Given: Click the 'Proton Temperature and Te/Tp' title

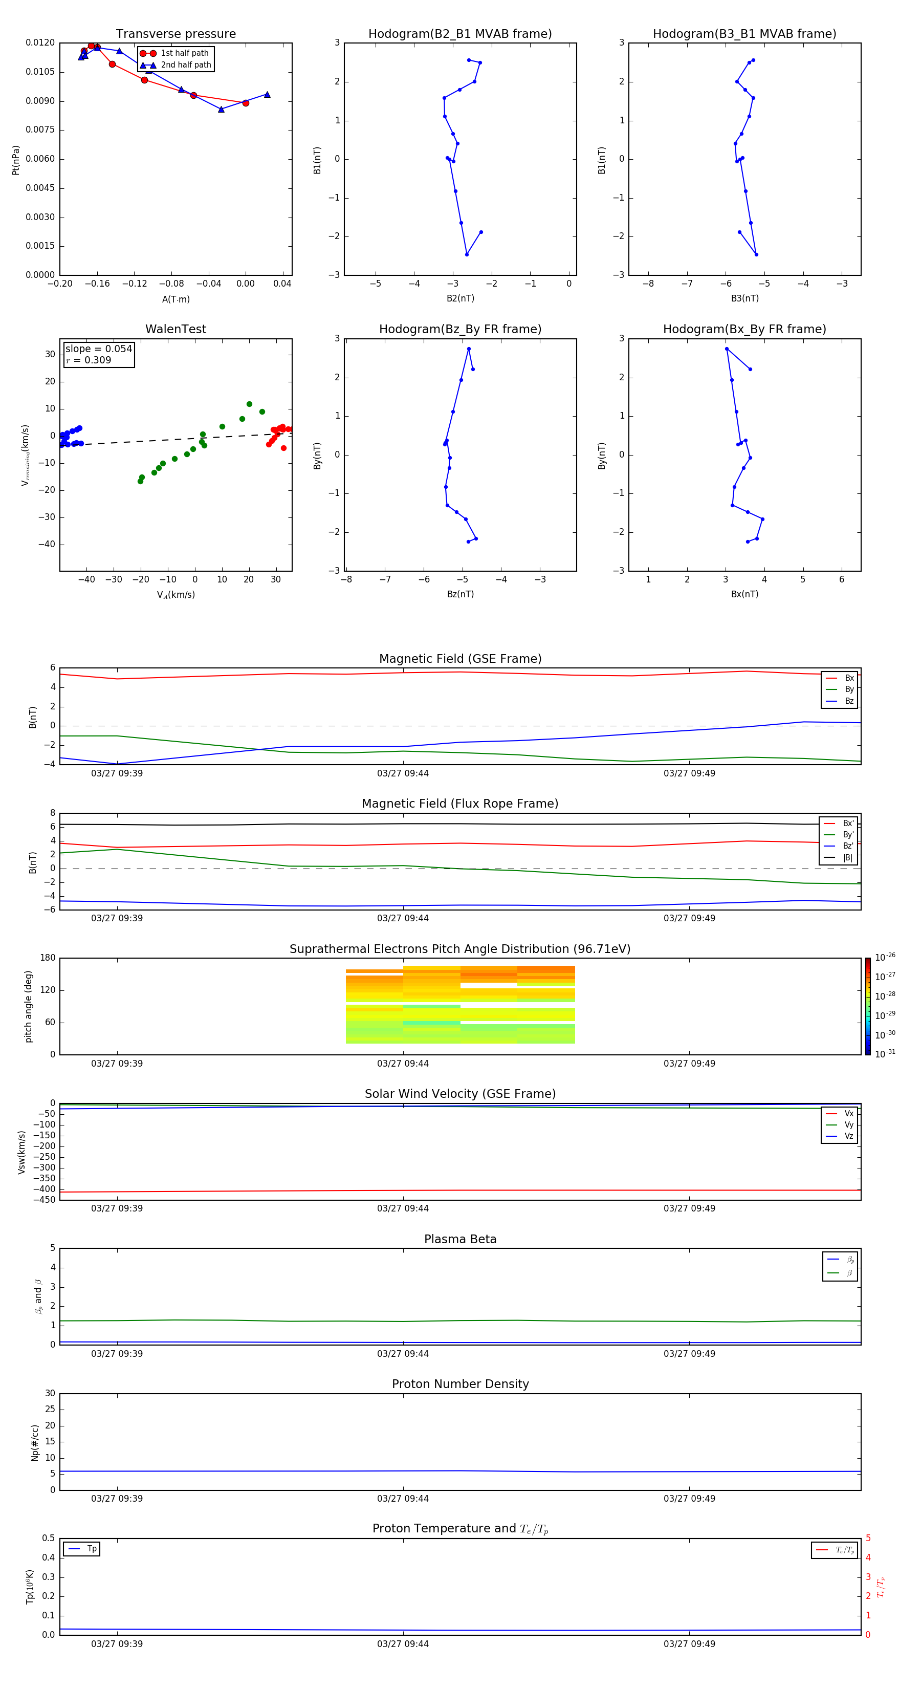Looking at the screenshot, I should pos(460,1529).
